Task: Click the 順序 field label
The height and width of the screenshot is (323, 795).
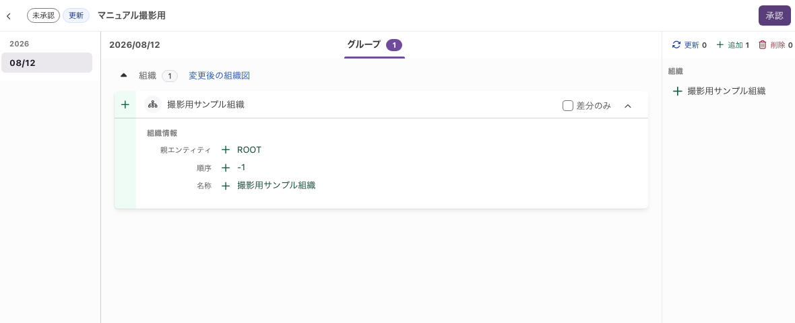Action: coord(204,168)
